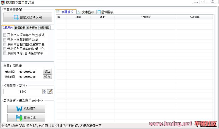Click the 小提示 status bar text

click(x=51, y=126)
